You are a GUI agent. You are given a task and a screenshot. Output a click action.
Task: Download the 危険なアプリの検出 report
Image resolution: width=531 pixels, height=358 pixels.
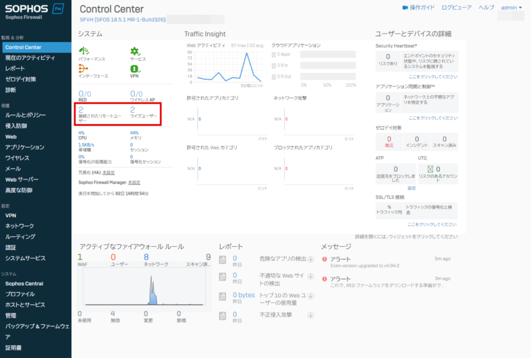coord(311,259)
